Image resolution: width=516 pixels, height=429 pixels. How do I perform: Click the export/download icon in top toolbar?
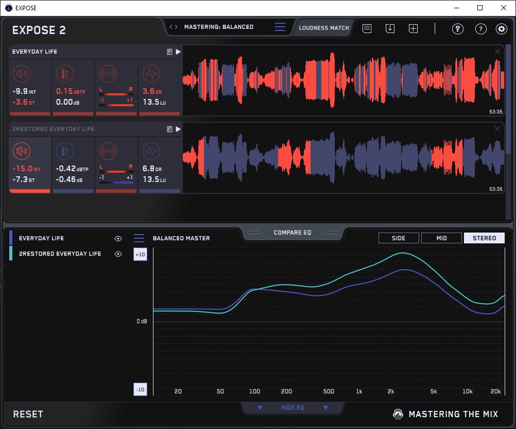390,29
